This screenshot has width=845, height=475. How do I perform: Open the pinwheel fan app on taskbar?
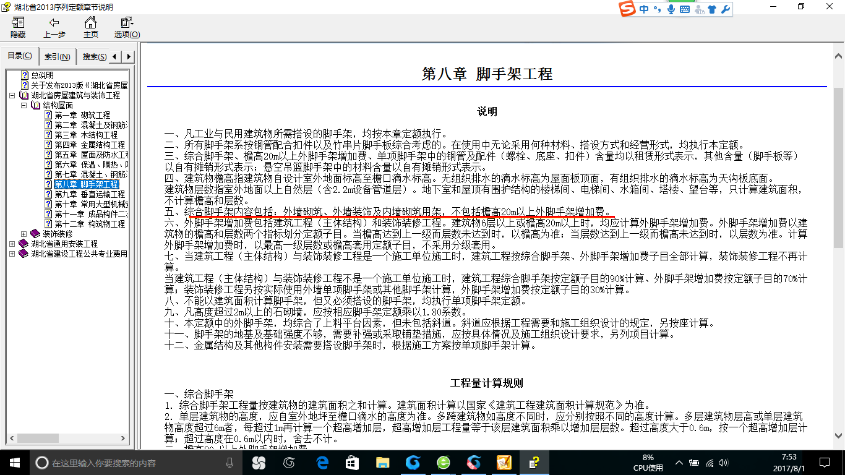tap(259, 463)
